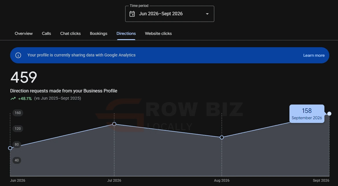Click the 40 y-axis label

tap(16, 160)
